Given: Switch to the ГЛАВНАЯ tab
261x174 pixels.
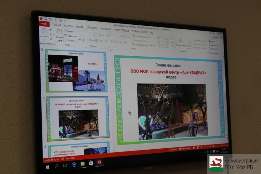Looking at the screenshot, I should [56, 25].
